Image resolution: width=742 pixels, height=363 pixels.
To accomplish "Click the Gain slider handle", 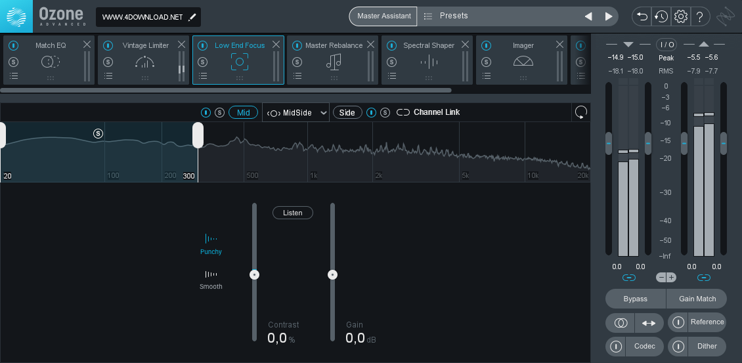I will [333, 274].
